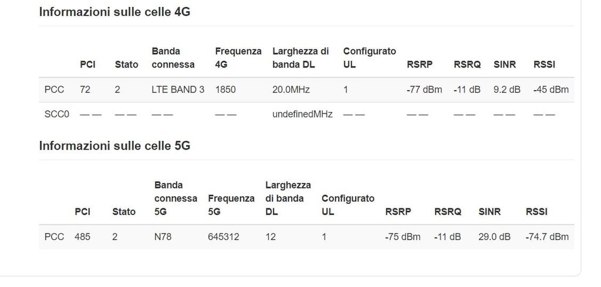Click the 4G frequency value 1850
This screenshot has height=287, width=601.
tap(225, 90)
